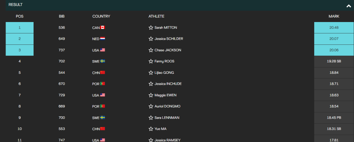
Task: Star Jessica RAMSEY in the last row
Action: pyautogui.click(x=151, y=140)
